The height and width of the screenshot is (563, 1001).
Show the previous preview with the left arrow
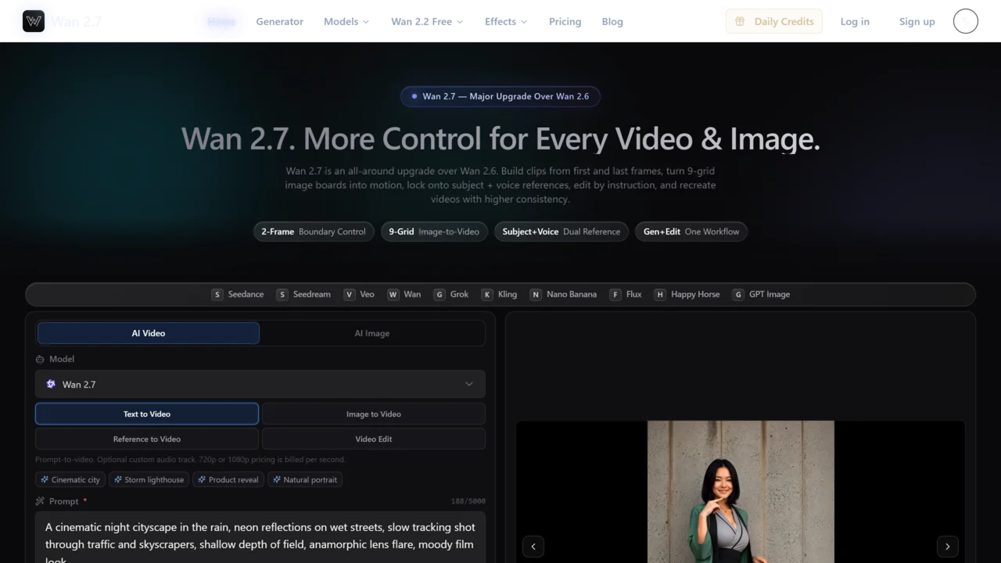(x=533, y=547)
